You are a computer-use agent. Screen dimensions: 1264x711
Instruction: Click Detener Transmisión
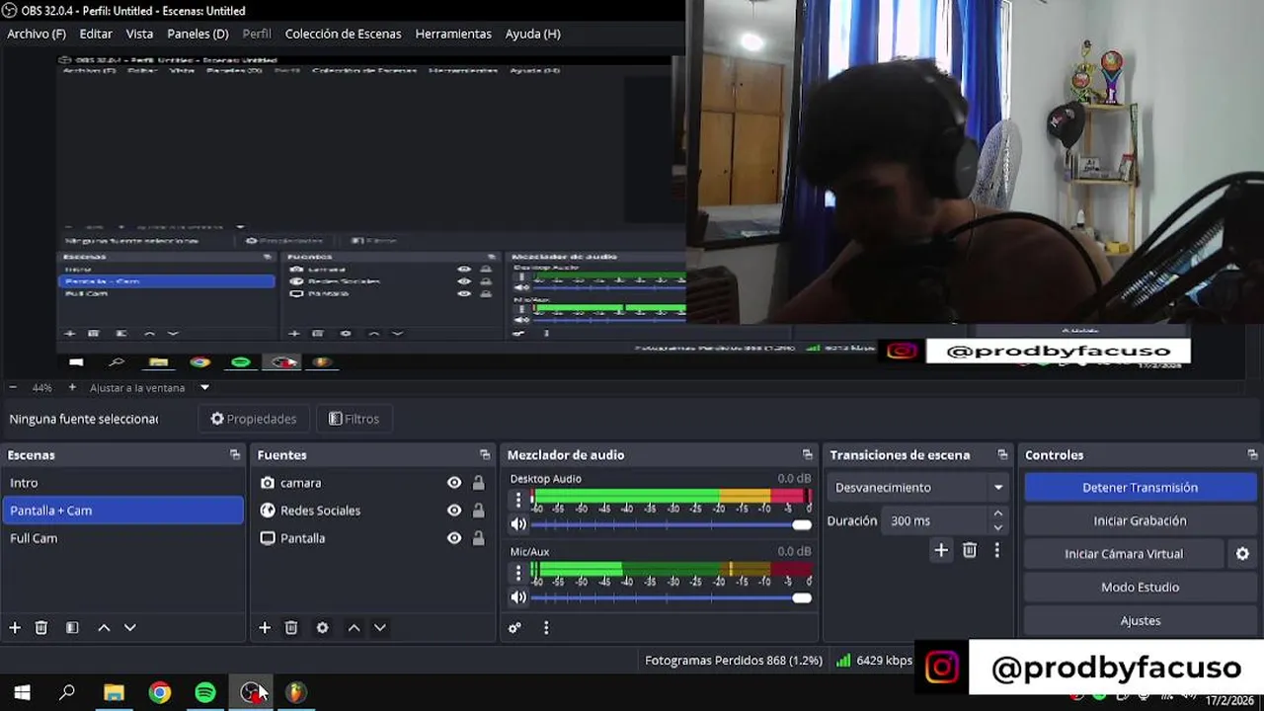pos(1140,487)
